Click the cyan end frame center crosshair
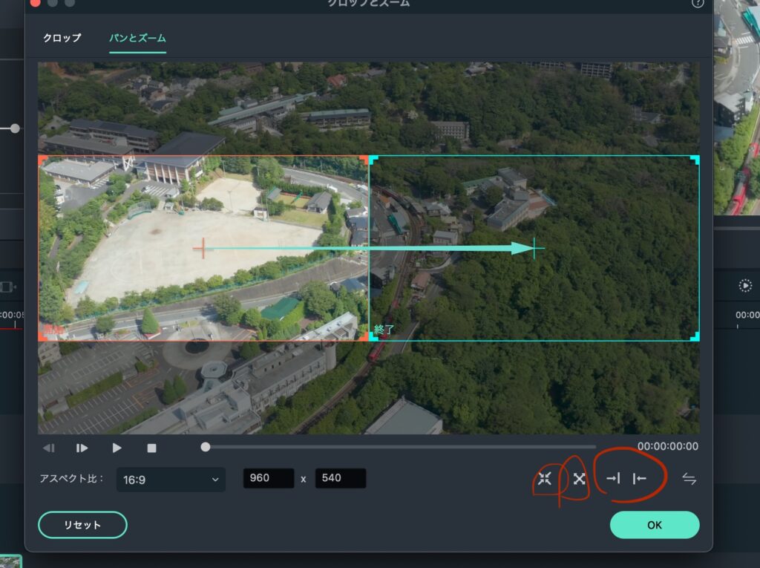The height and width of the screenshot is (568, 760). pyautogui.click(x=534, y=249)
